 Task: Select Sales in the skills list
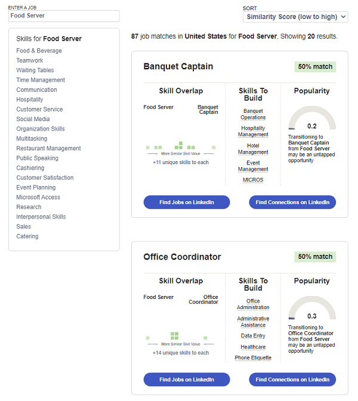(23, 227)
